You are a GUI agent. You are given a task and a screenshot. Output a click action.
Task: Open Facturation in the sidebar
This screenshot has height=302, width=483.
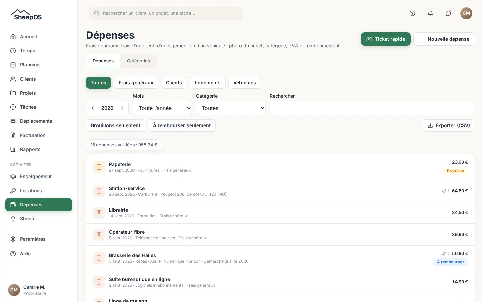click(39, 135)
